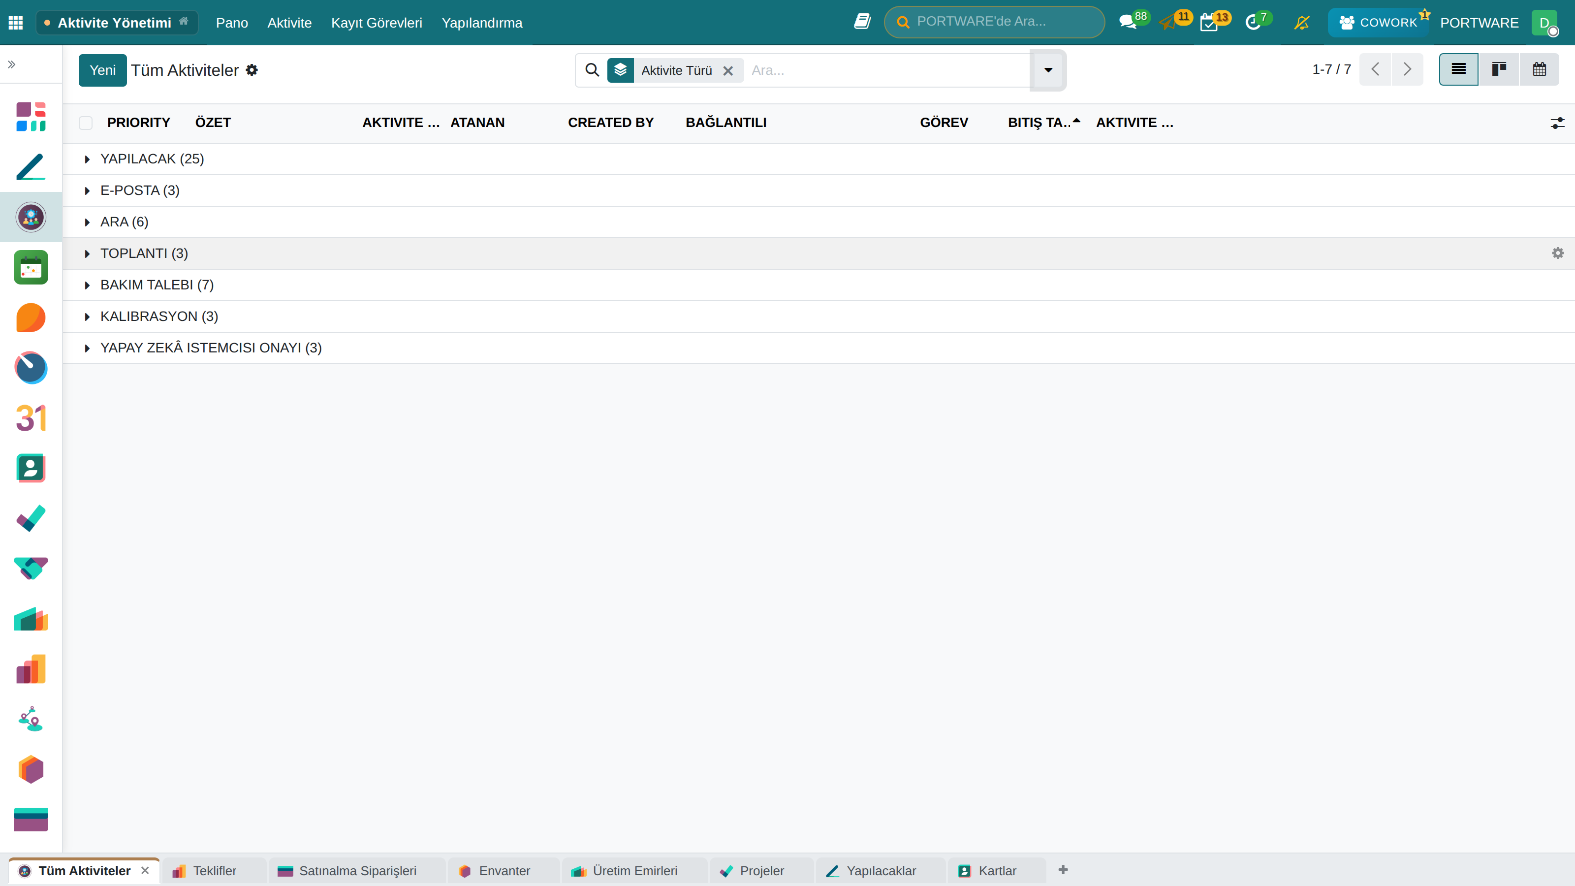Open handshake CRM app in sidebar
Image resolution: width=1575 pixels, height=886 pixels.
tap(31, 568)
